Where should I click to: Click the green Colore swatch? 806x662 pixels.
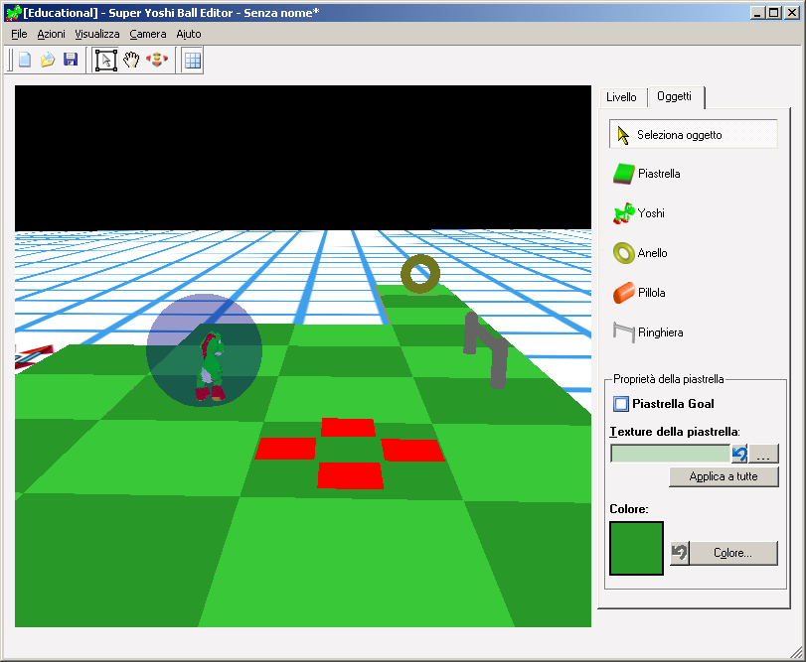click(x=636, y=549)
